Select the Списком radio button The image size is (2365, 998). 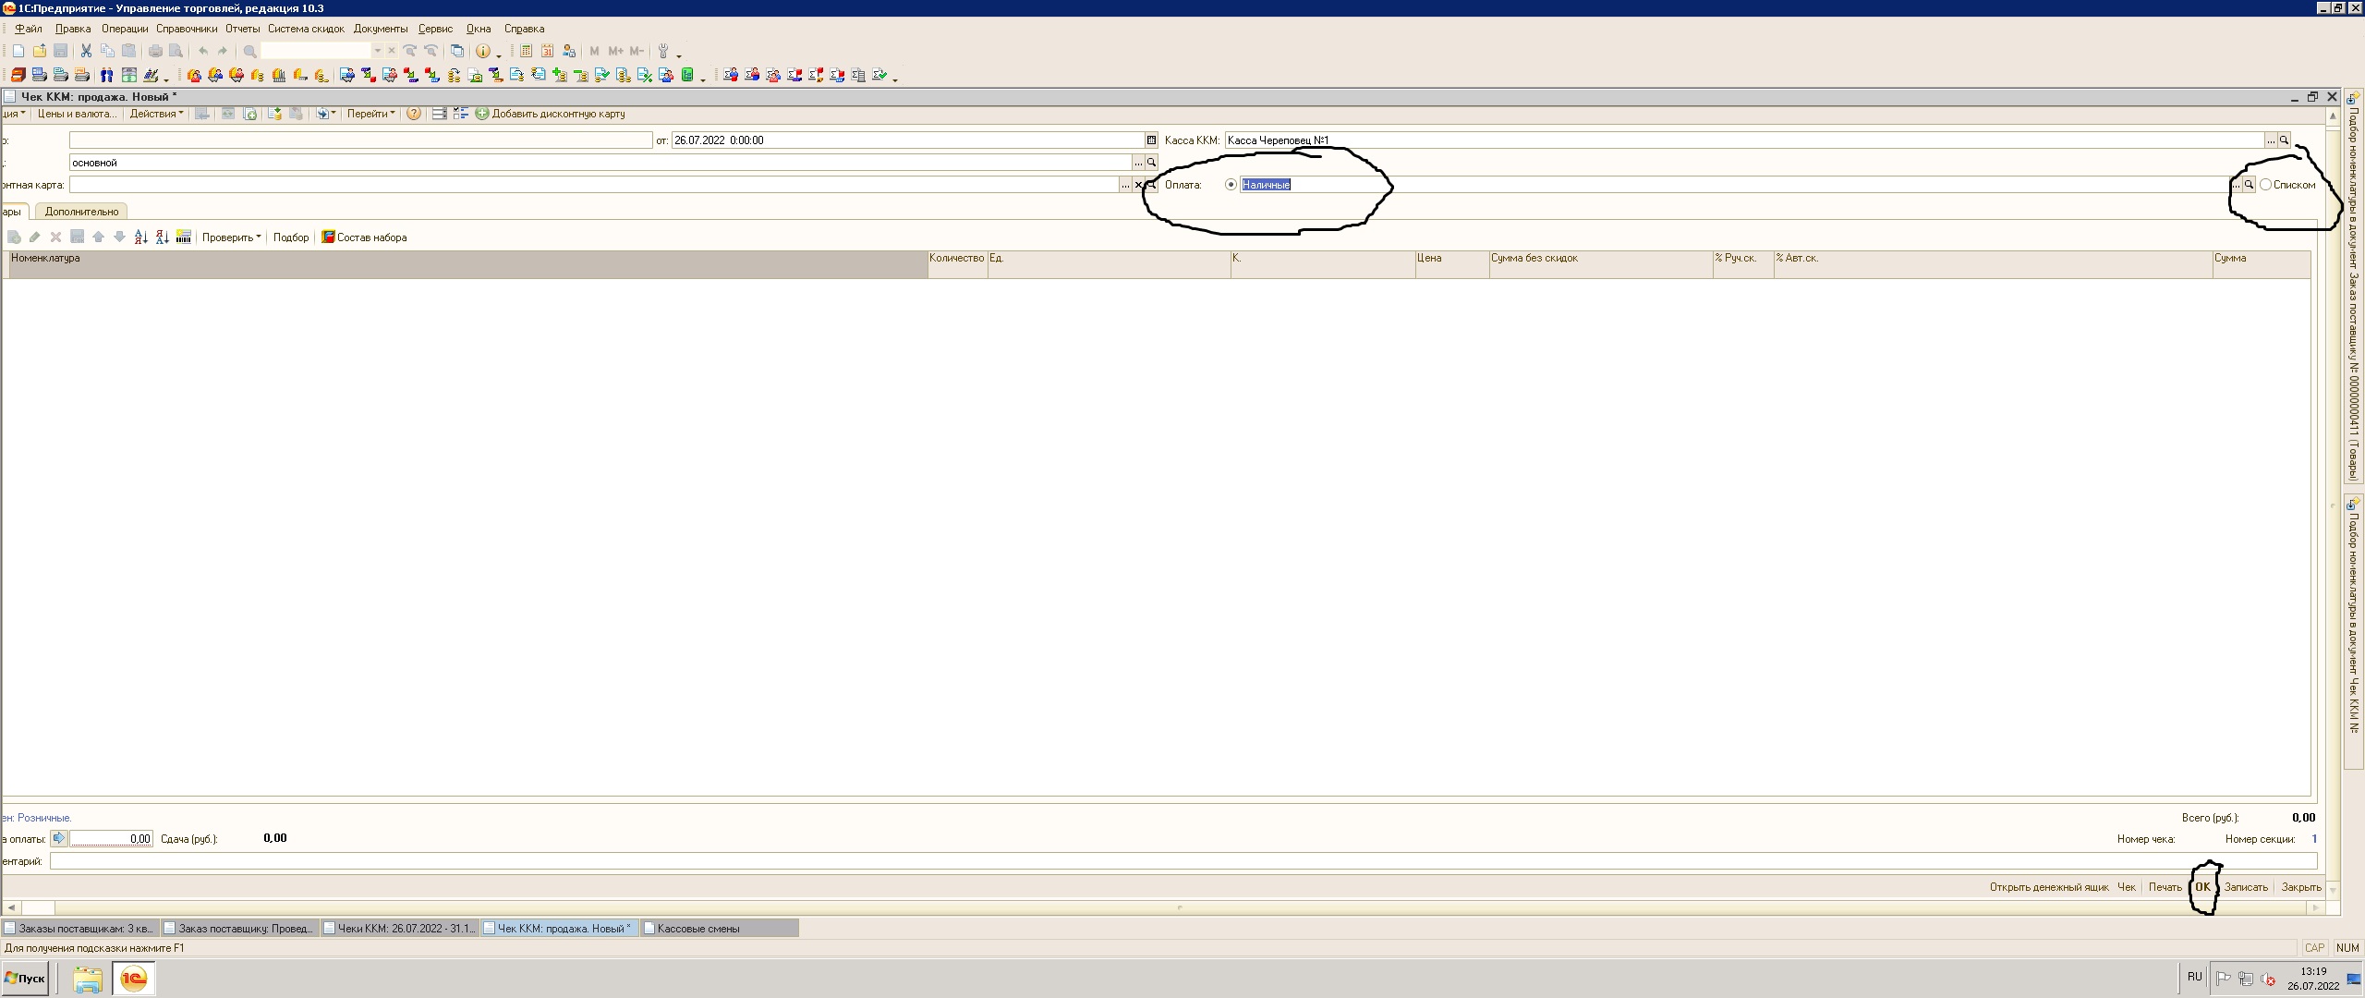click(2265, 185)
